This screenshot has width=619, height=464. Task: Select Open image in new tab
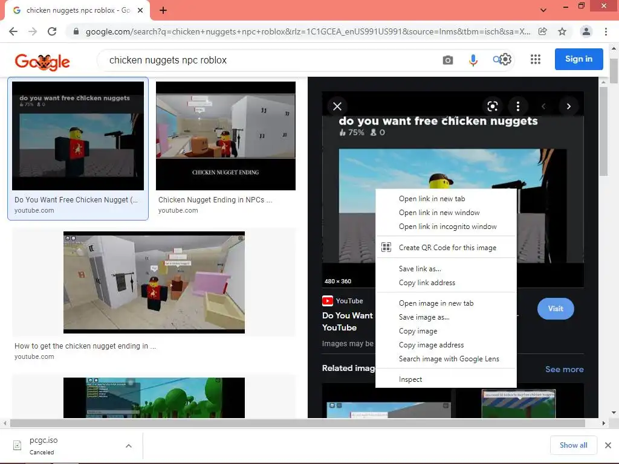click(446, 303)
